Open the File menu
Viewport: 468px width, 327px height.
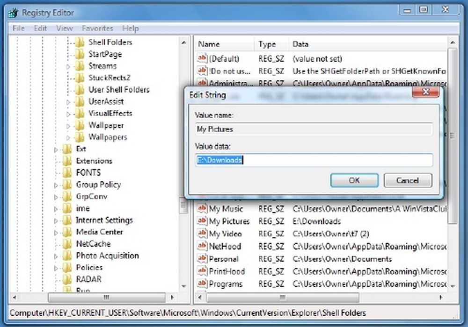19,28
